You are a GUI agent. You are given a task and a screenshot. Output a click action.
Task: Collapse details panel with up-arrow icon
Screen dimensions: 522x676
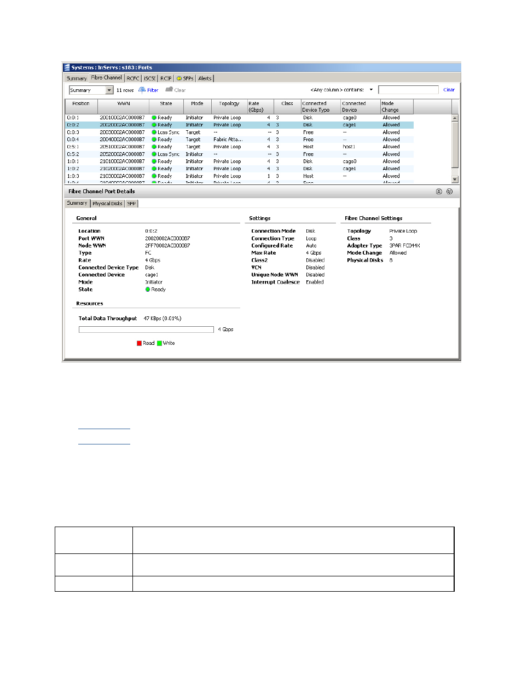tap(439, 192)
